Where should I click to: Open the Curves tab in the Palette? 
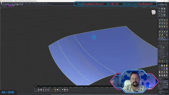click(55, 88)
